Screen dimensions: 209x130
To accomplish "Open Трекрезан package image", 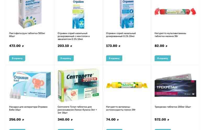I will click(175, 85).
